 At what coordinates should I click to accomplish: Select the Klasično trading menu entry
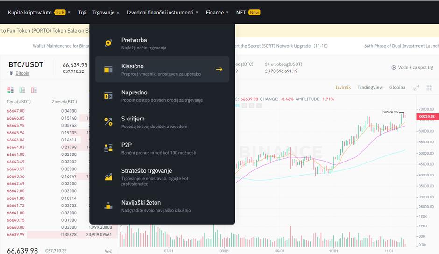point(162,70)
